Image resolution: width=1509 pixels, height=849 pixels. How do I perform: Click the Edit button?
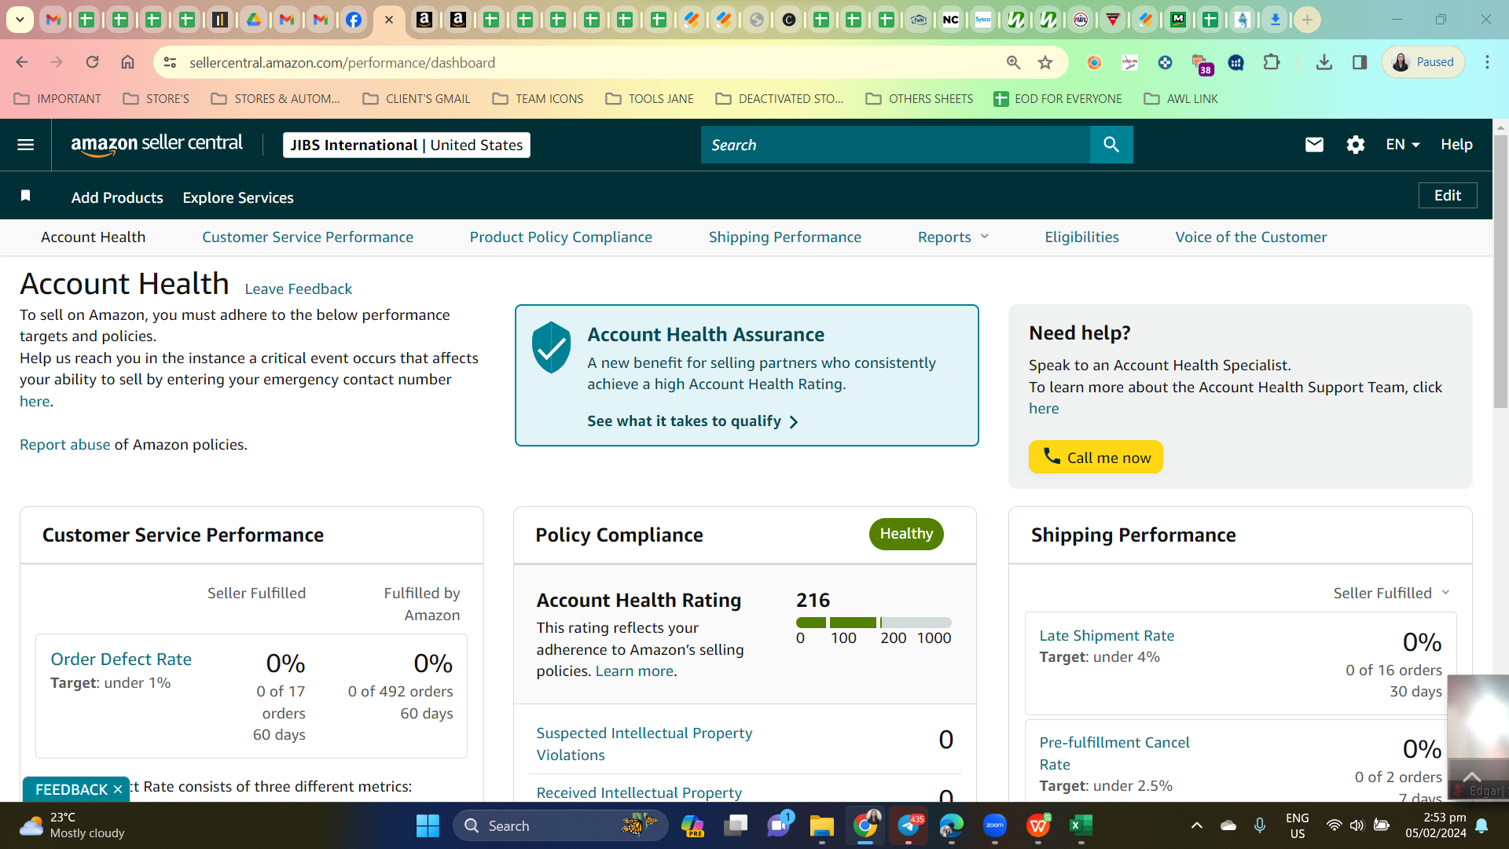(1448, 196)
